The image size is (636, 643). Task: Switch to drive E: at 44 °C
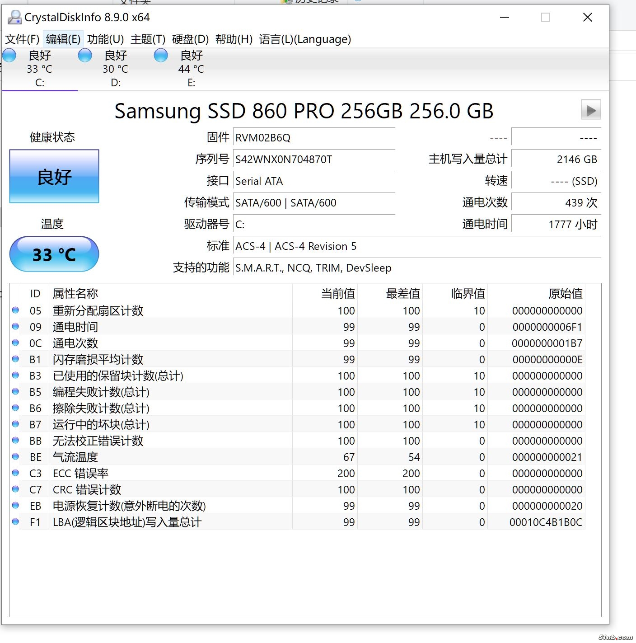(192, 69)
